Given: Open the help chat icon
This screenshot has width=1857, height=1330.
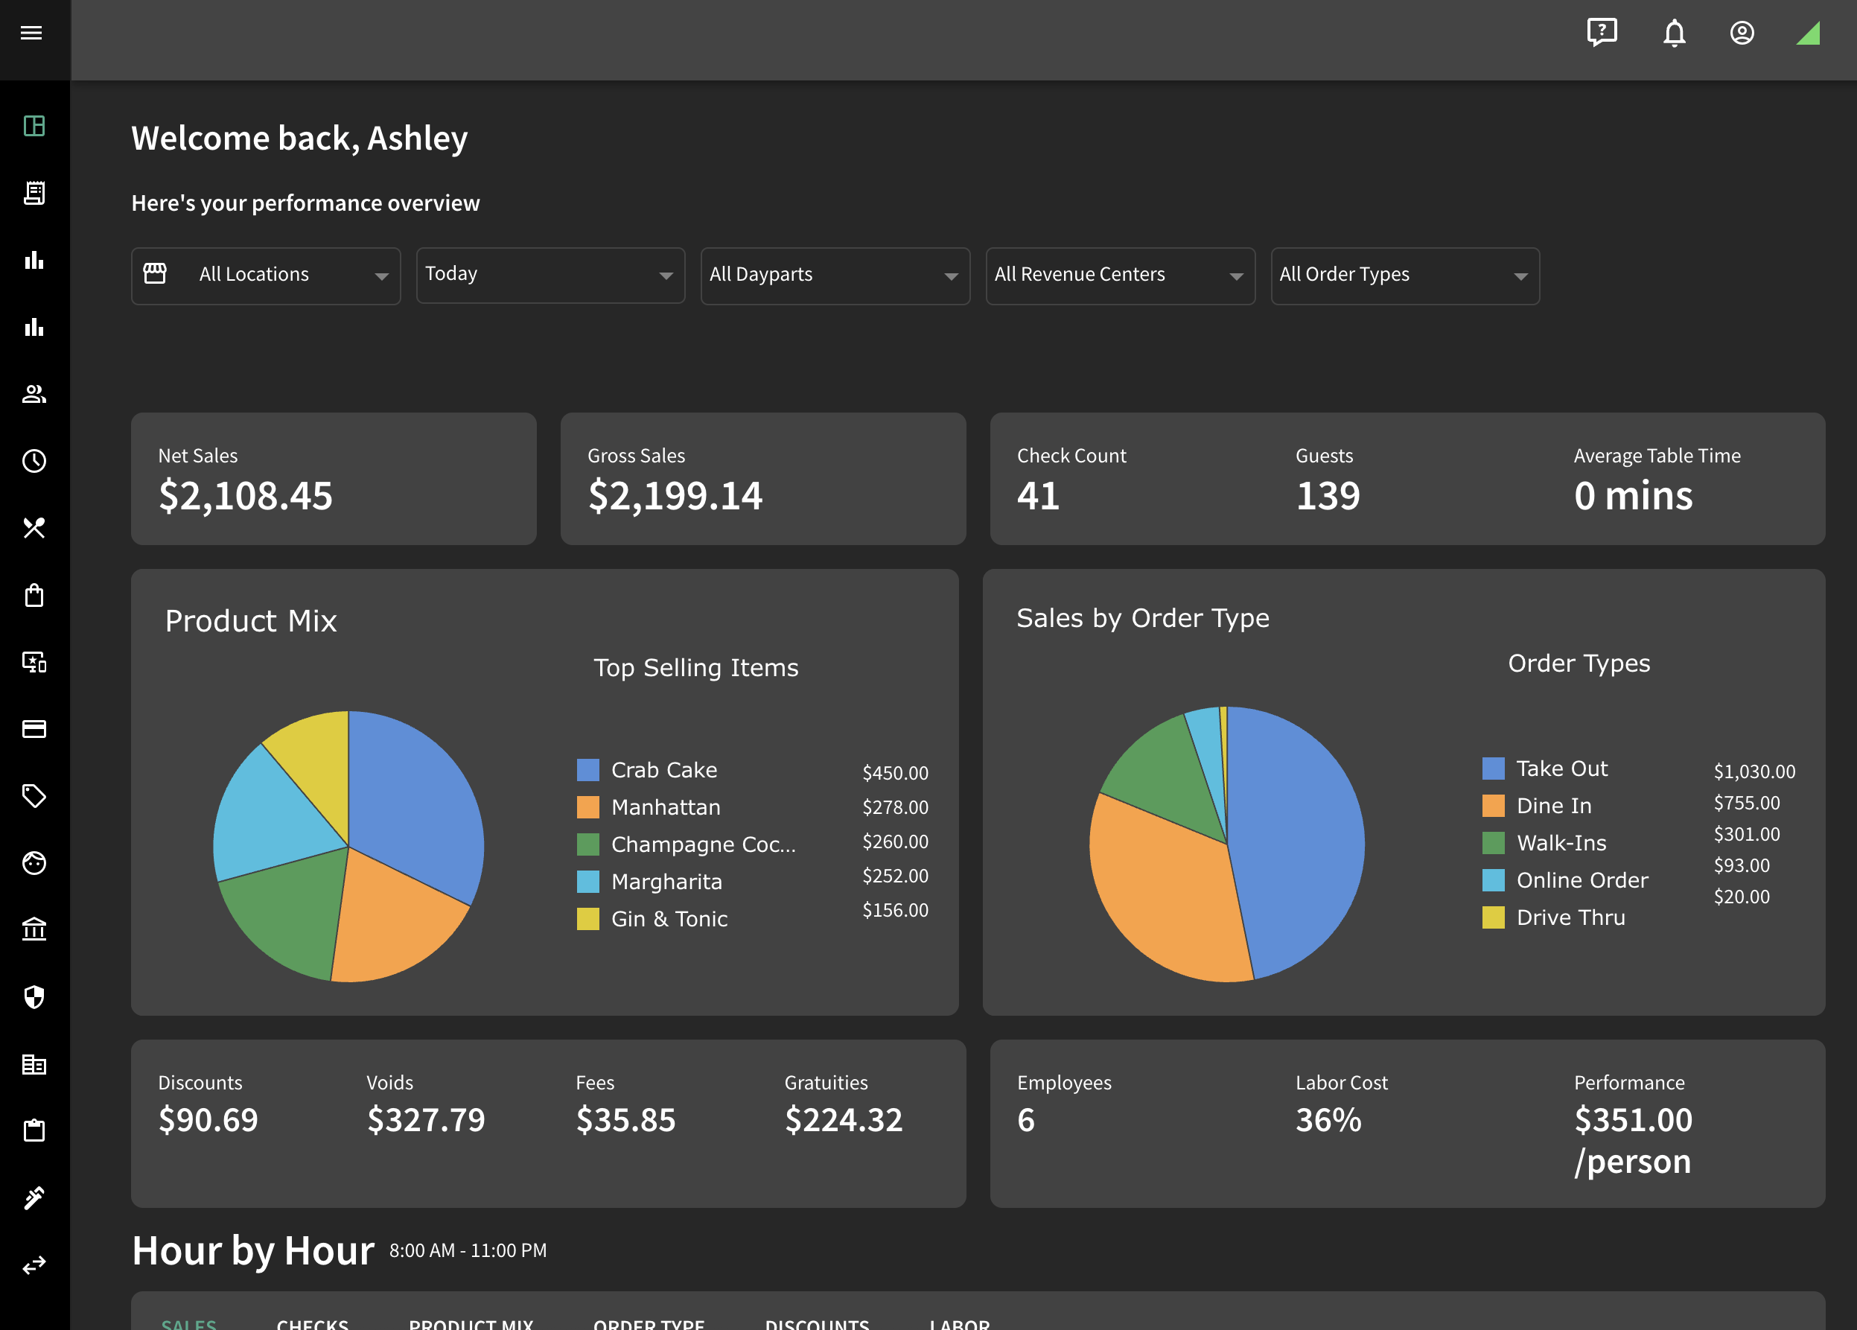Looking at the screenshot, I should pyautogui.click(x=1602, y=33).
